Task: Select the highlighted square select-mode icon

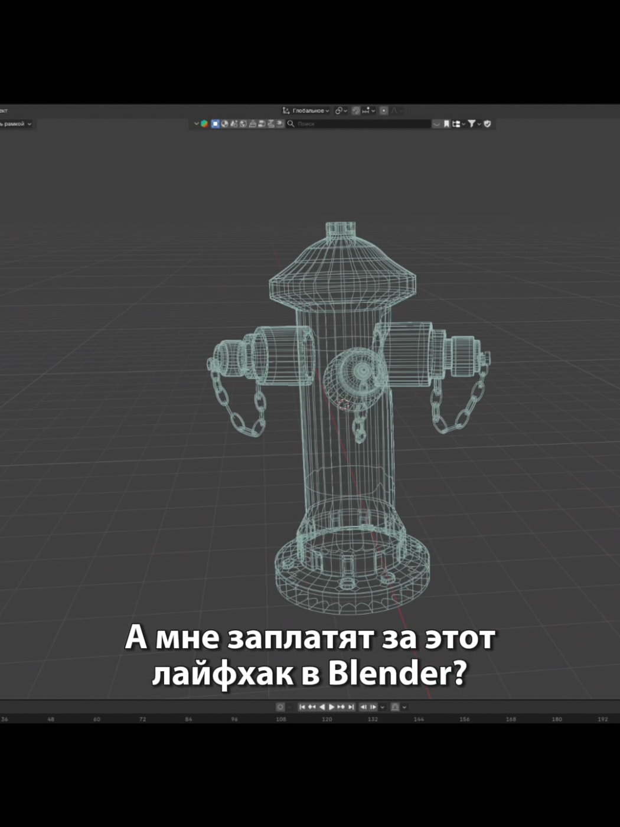Action: click(x=216, y=124)
